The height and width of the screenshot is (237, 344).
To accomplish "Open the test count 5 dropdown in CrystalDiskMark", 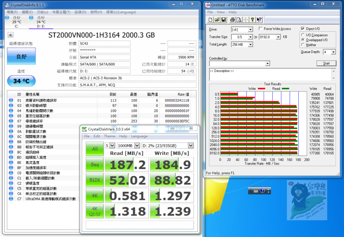I will tap(112, 145).
